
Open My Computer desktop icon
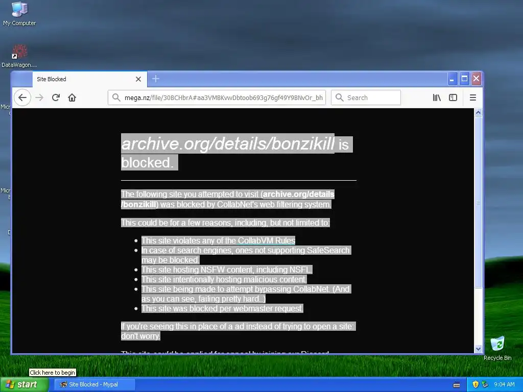(x=19, y=14)
